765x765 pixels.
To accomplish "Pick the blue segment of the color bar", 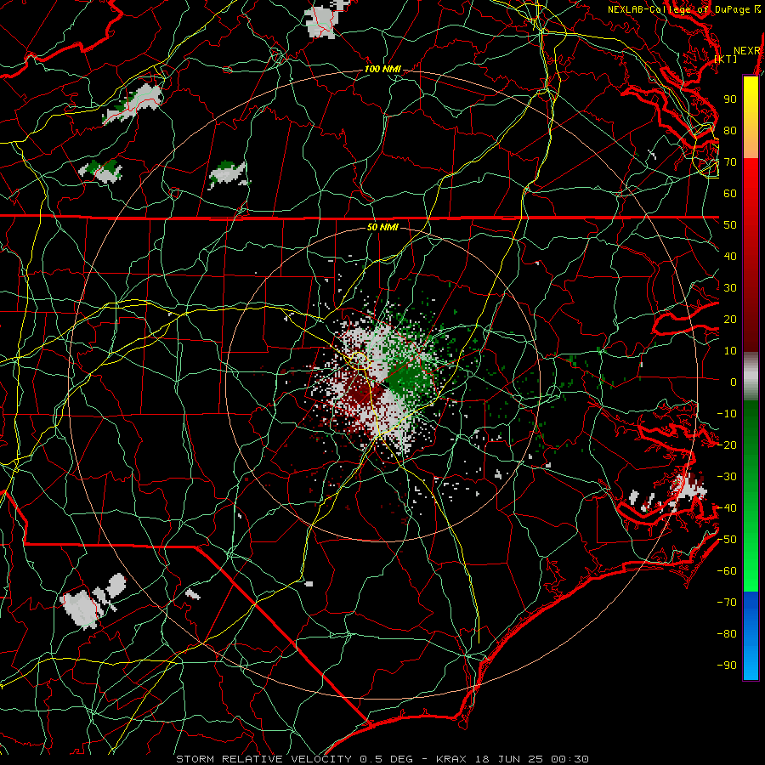I will coord(751,636).
